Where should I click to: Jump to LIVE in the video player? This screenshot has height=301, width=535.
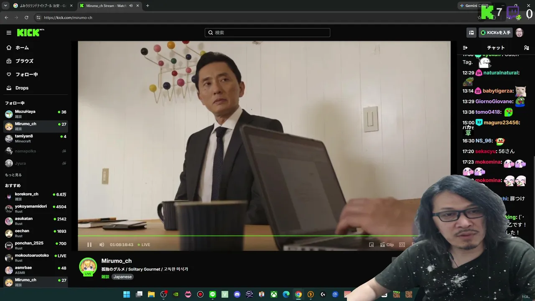[144, 245]
